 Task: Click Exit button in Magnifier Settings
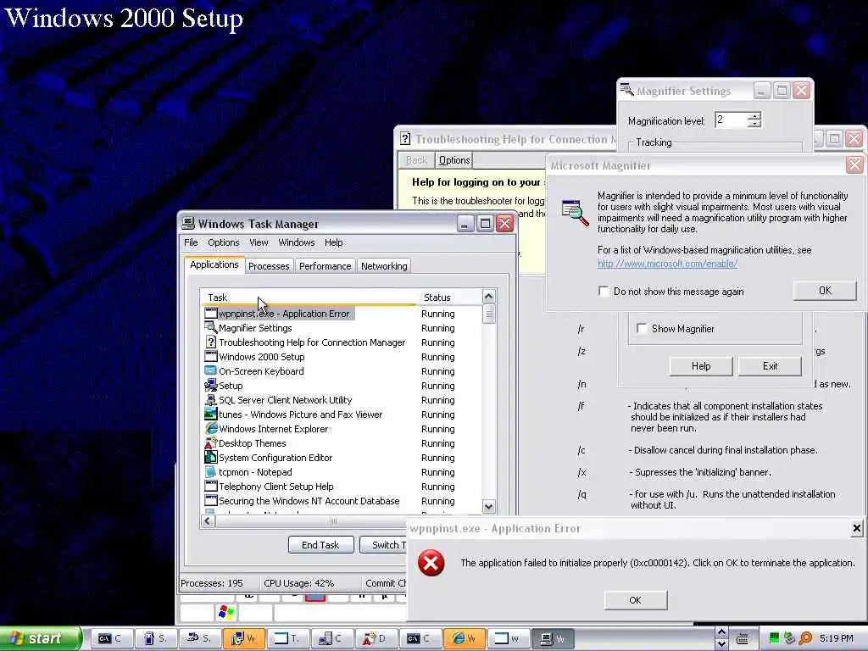pyautogui.click(x=770, y=366)
